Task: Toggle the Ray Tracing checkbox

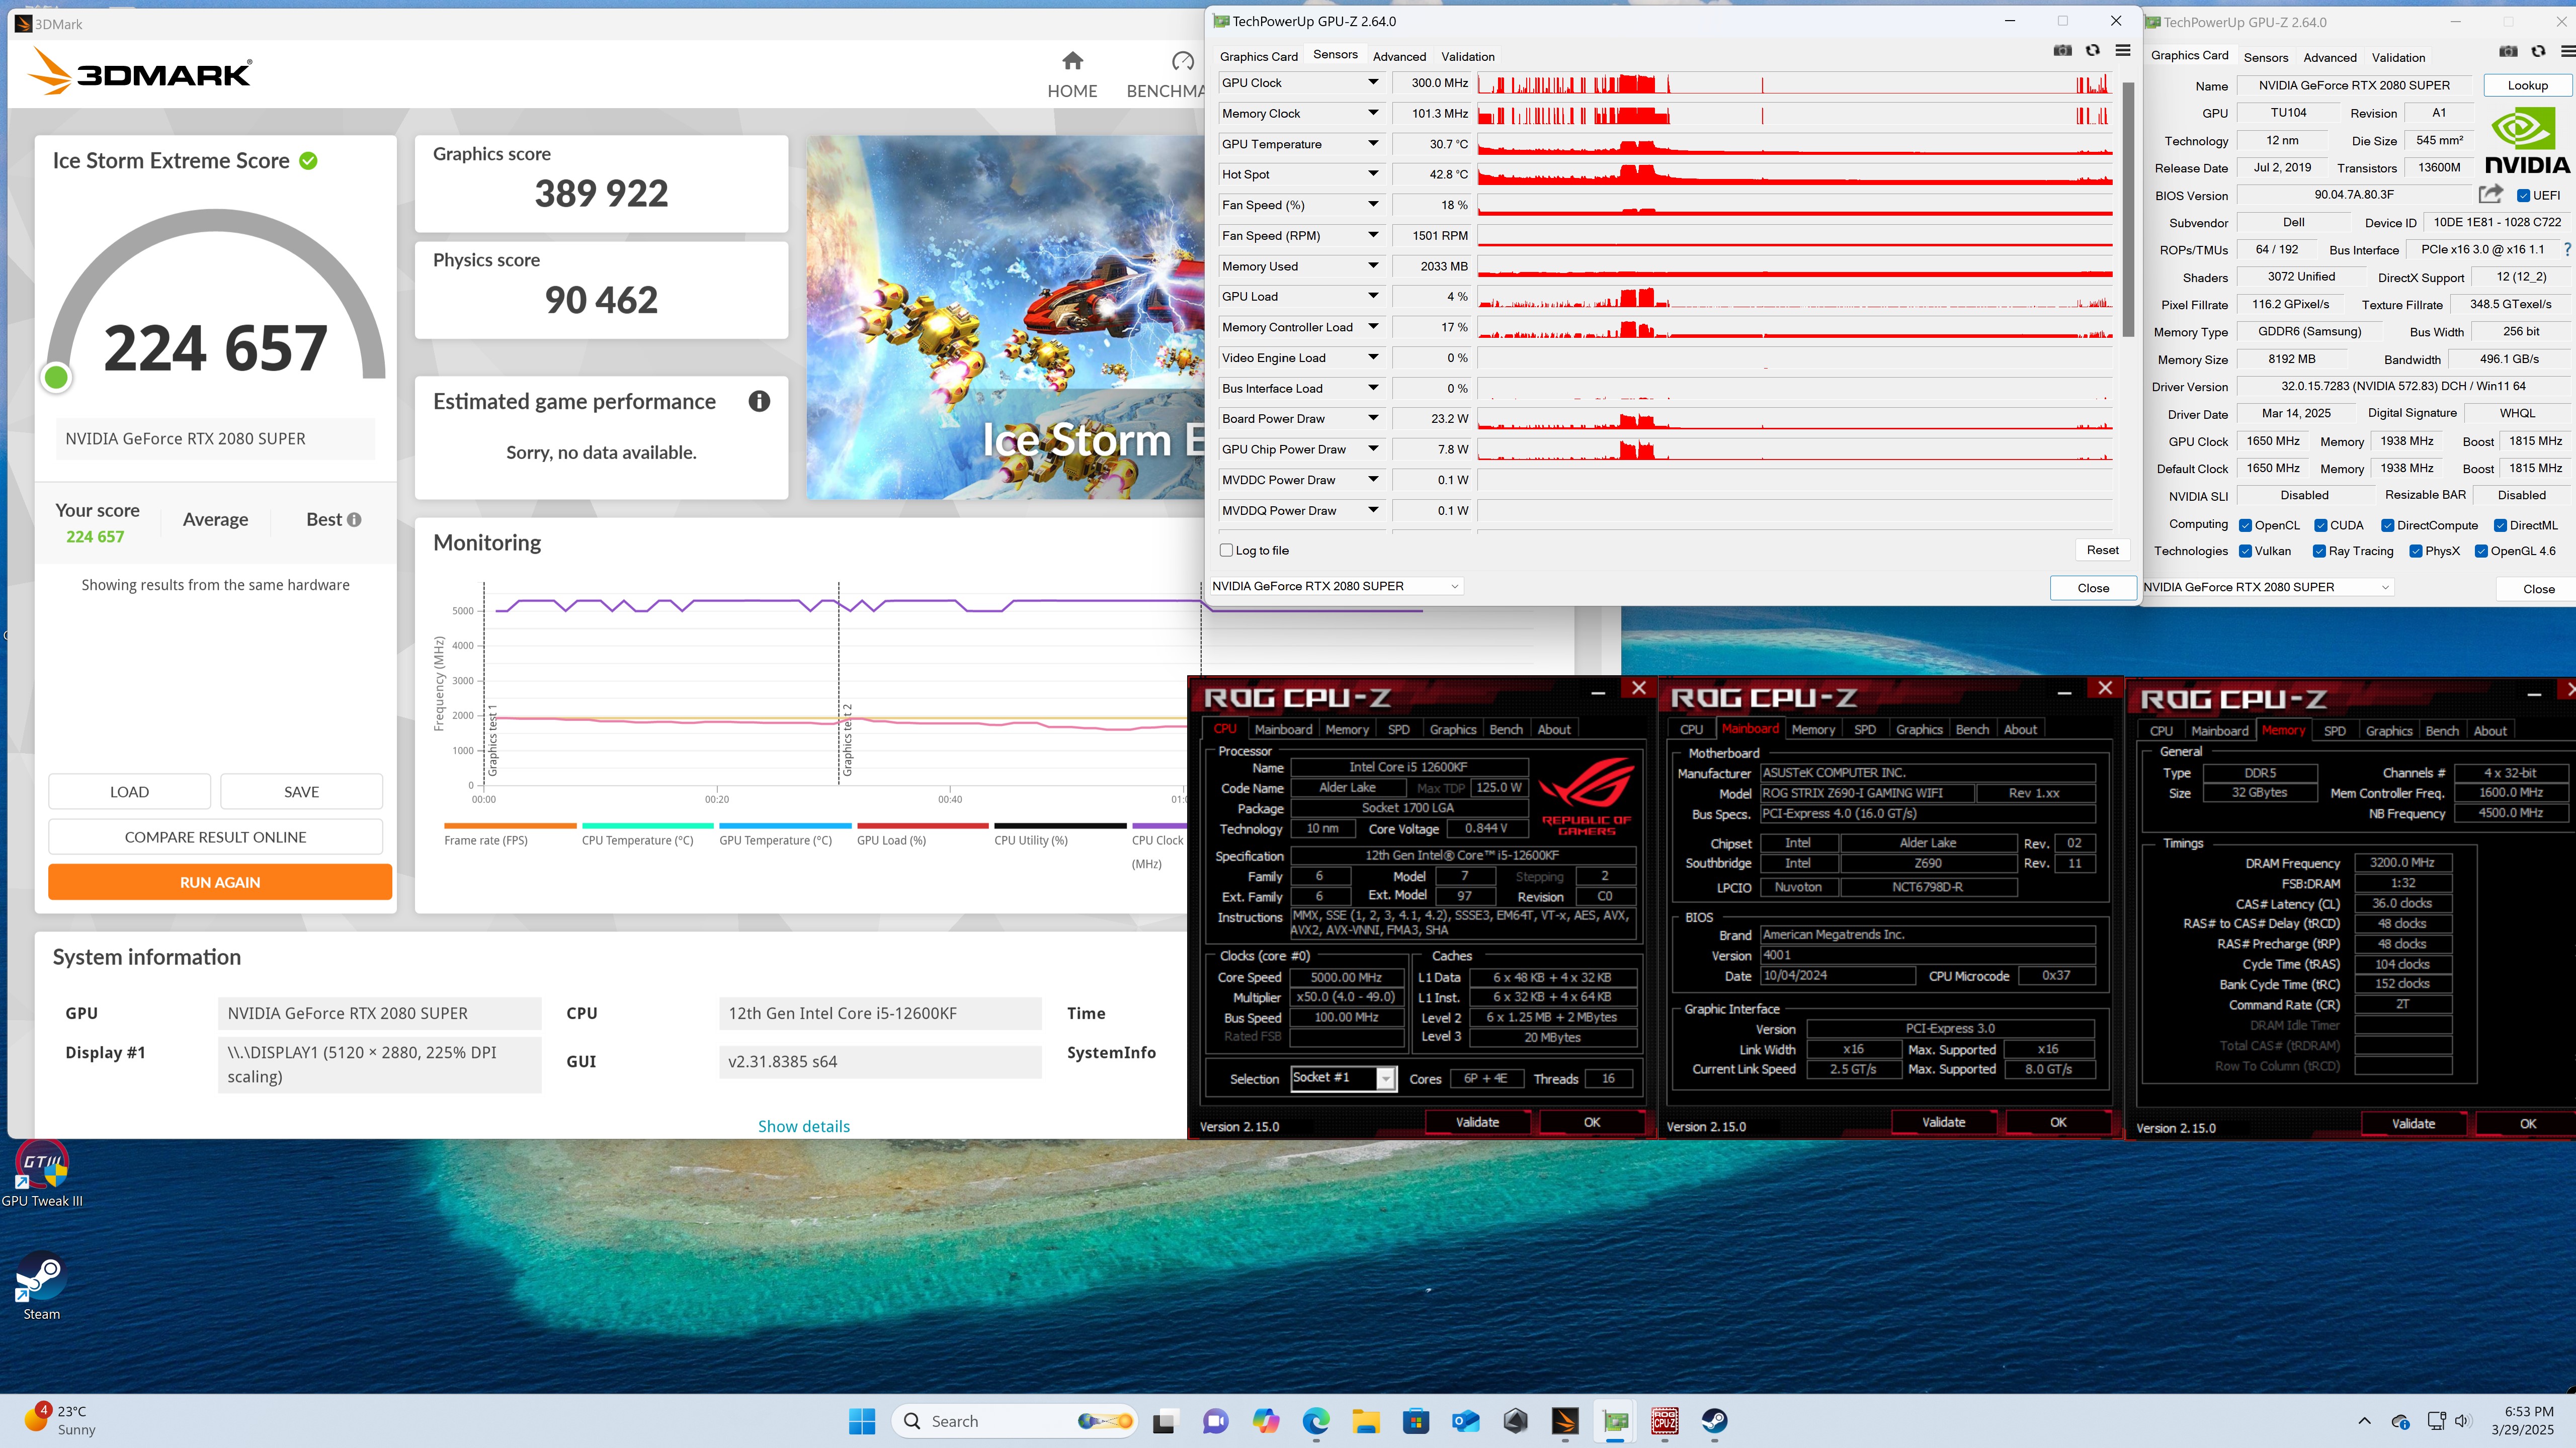Action: coord(2319,552)
